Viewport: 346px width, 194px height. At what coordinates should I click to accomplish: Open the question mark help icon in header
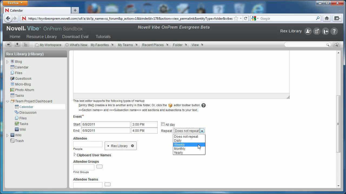point(334,31)
